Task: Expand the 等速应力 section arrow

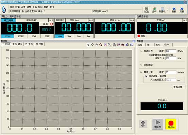Action: [x=141, y=51]
